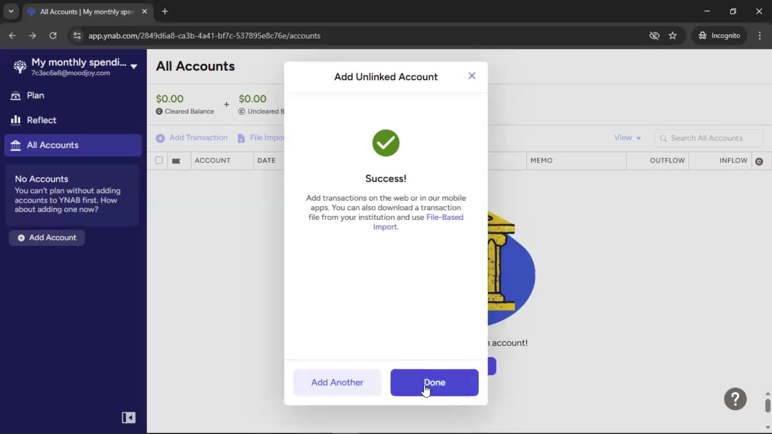772x434 pixels.
Task: View site information icon in address bar
Action: [77, 35]
